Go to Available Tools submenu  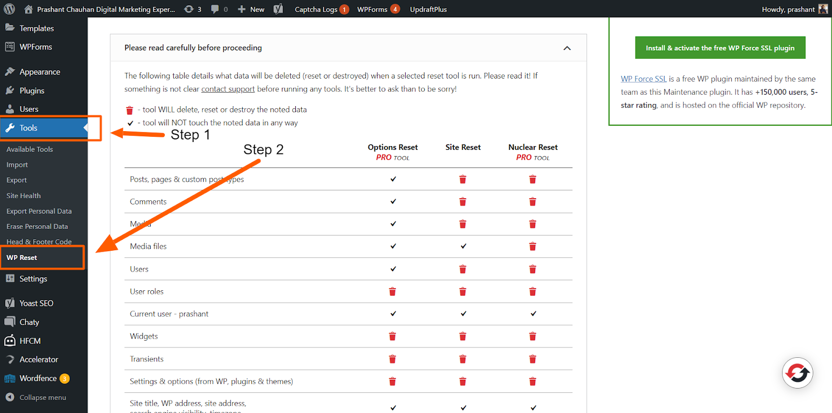tap(30, 149)
